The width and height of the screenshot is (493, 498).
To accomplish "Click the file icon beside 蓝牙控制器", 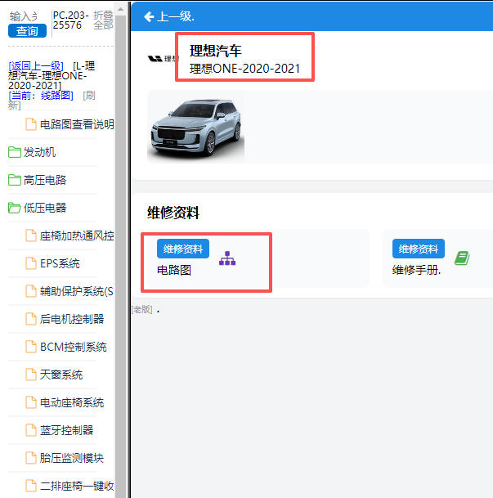I will click(x=31, y=430).
